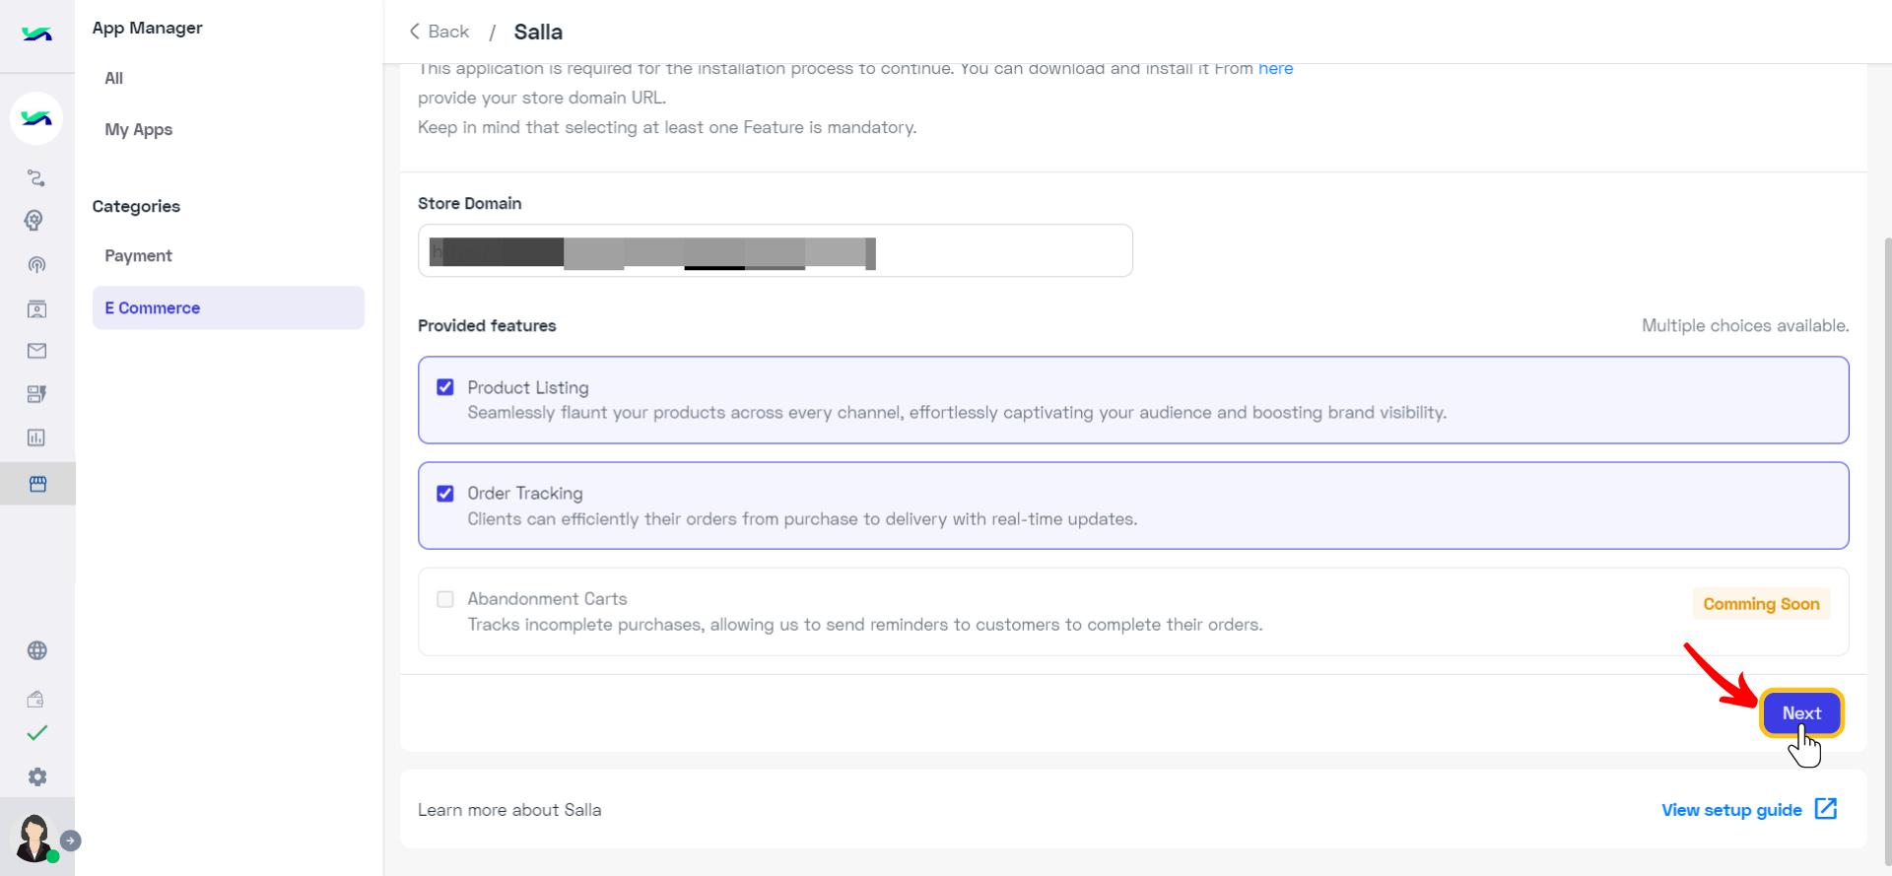Viewport: 1892px width, 876px height.
Task: Uncheck the Order Tracking checkbox
Action: pos(445,494)
